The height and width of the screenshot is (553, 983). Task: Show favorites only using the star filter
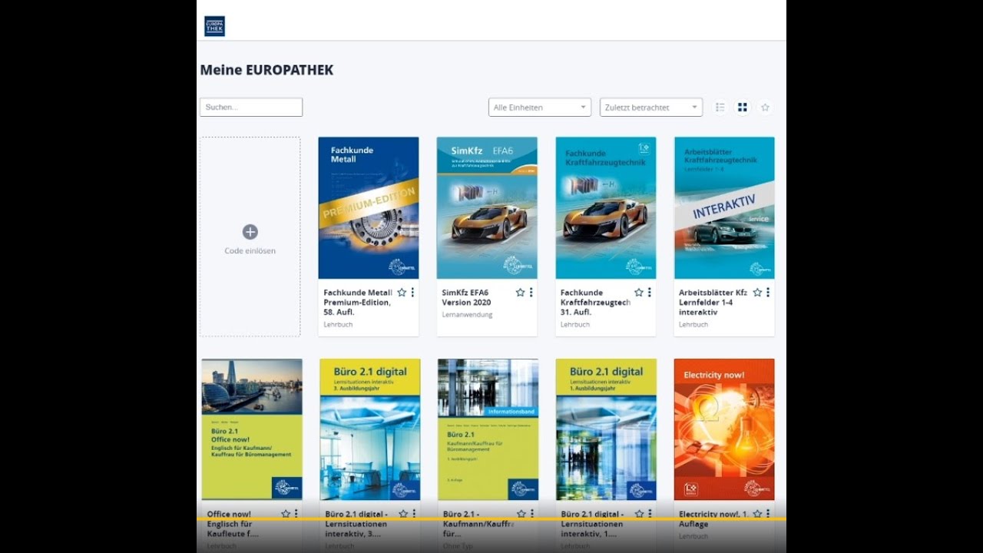[765, 108]
